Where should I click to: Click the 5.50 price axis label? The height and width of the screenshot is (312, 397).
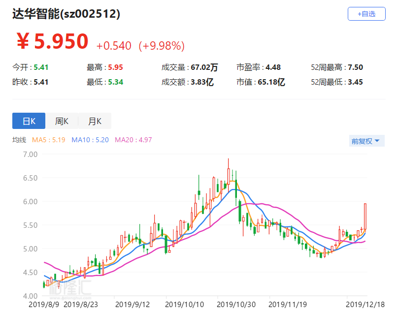tap(30, 225)
